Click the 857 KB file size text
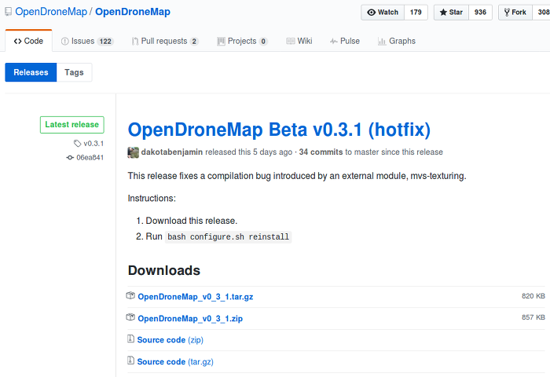Screen dimensions: 550x377 coord(533,317)
